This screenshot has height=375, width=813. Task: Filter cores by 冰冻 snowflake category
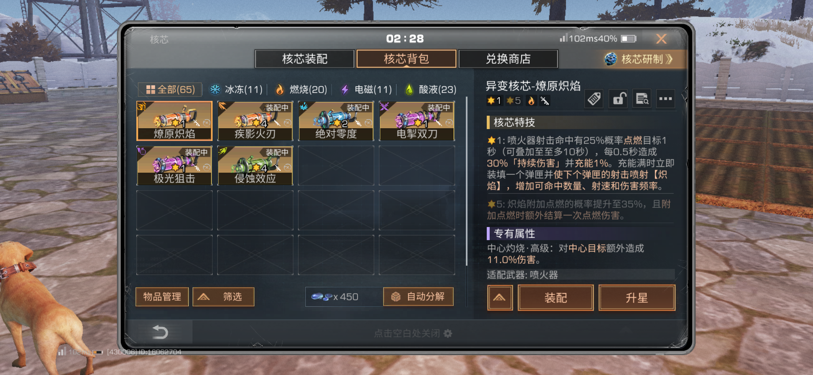click(x=236, y=90)
